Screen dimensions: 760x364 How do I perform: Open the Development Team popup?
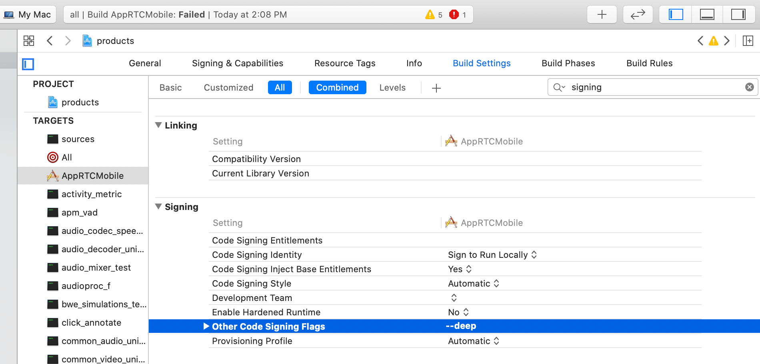pos(454,298)
